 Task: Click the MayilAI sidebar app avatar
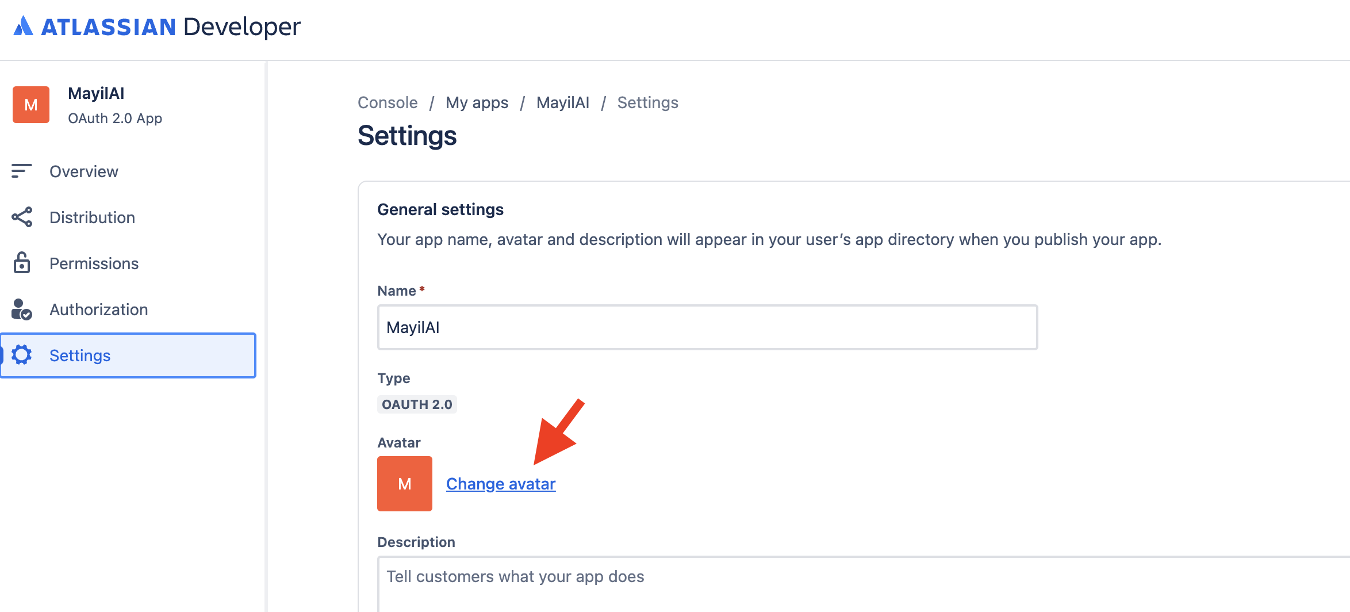pyautogui.click(x=31, y=105)
